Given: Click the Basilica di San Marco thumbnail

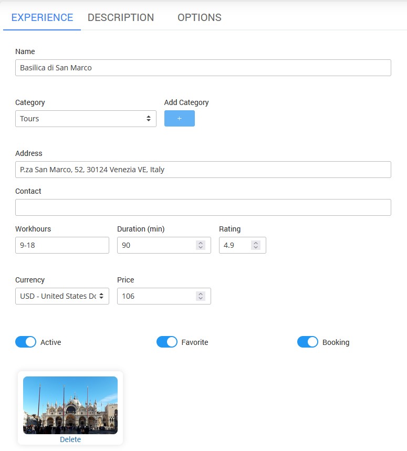Looking at the screenshot, I should click(70, 405).
